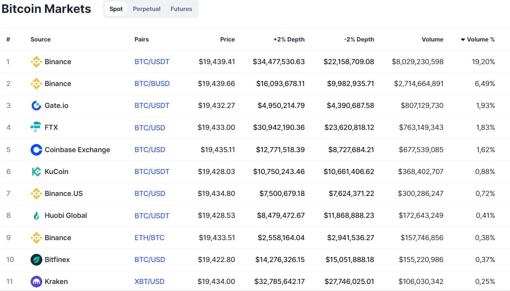This screenshot has height=291, width=510.
Task: Click the Source column header
Action: click(40, 40)
